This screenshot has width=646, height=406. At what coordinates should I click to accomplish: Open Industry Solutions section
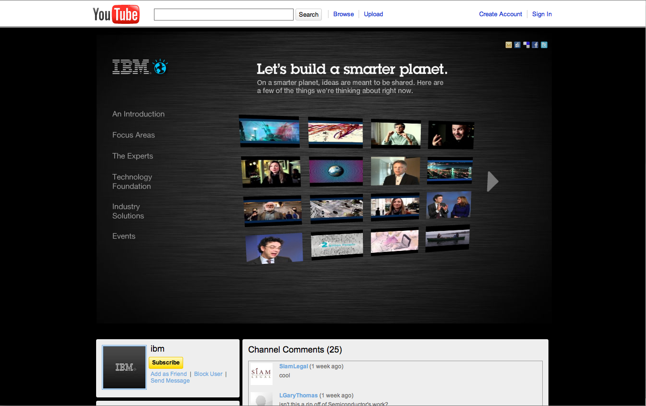click(128, 211)
